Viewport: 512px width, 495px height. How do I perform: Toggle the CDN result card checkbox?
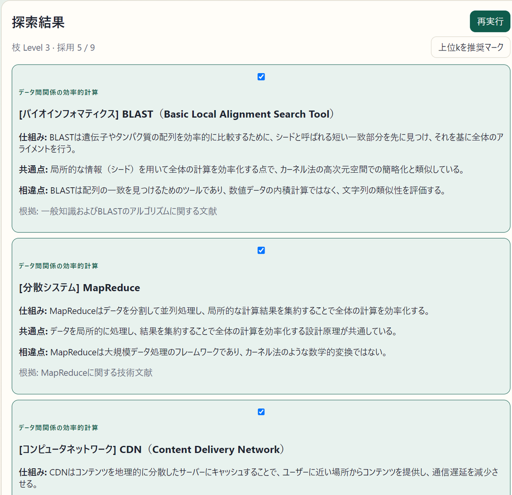(261, 412)
